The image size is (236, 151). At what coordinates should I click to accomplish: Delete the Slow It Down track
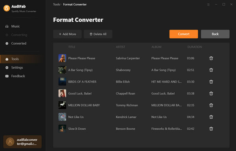coord(211,129)
